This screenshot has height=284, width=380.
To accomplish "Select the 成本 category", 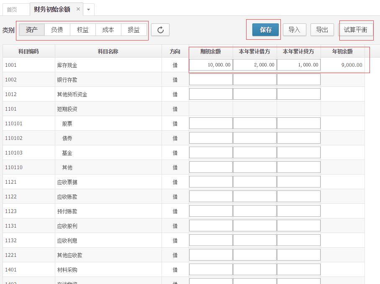I will [x=108, y=30].
